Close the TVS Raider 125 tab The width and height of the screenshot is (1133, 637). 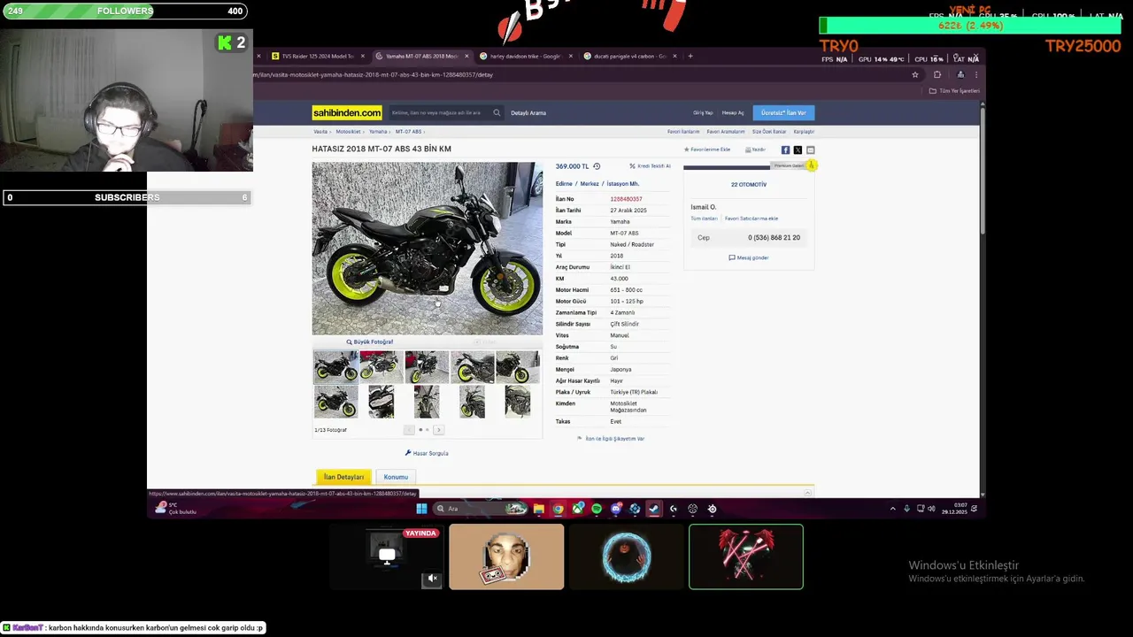(362, 56)
